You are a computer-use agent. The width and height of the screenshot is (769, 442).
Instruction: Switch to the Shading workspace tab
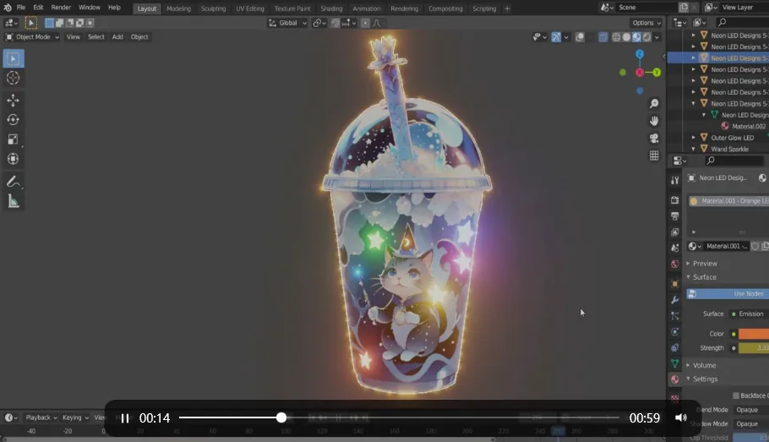coord(331,8)
